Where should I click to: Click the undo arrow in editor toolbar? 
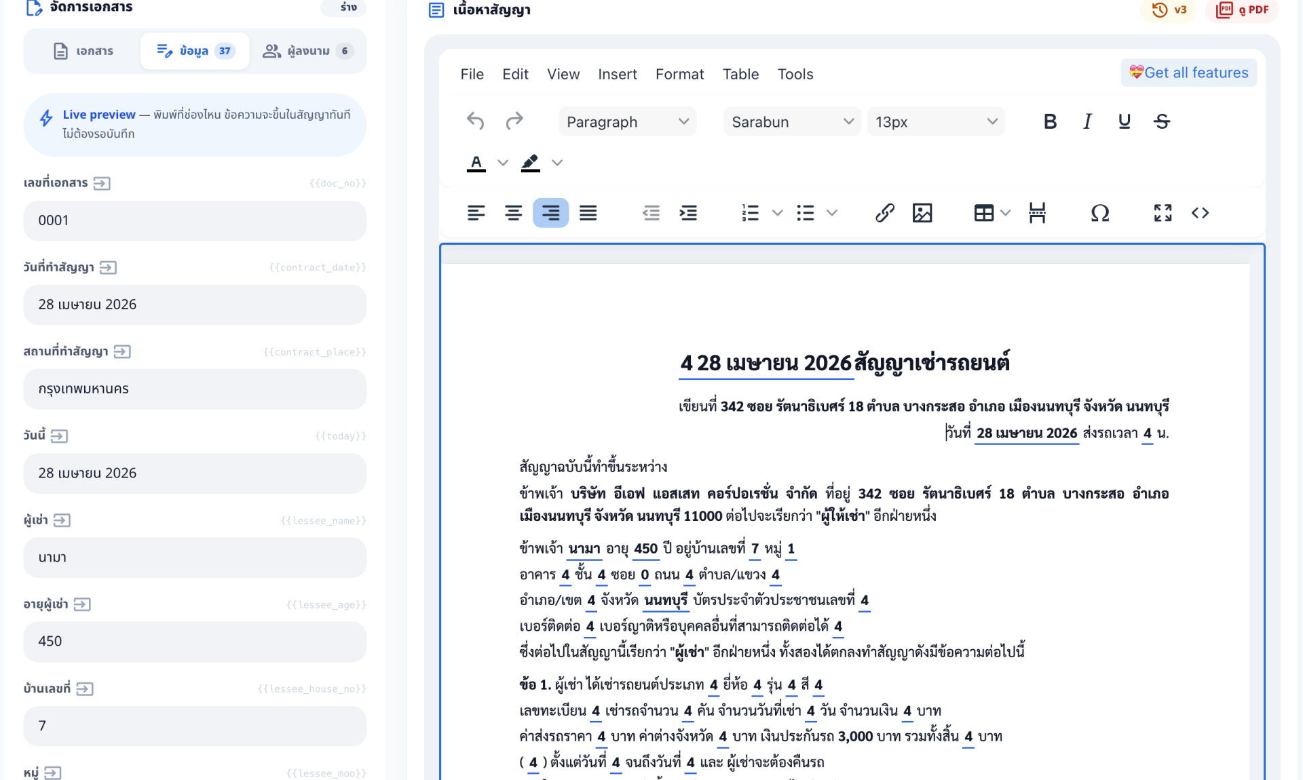(475, 121)
